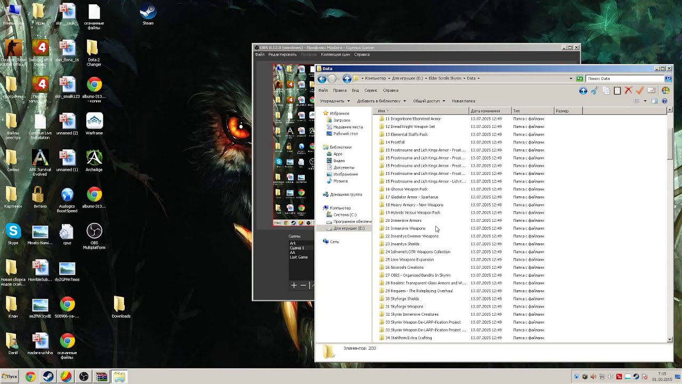
Task: Select the OBS Multiplatform desktop icon
Action: point(94,236)
